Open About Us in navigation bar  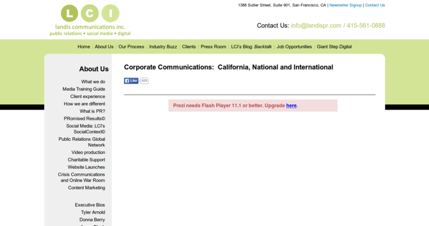pos(104,46)
